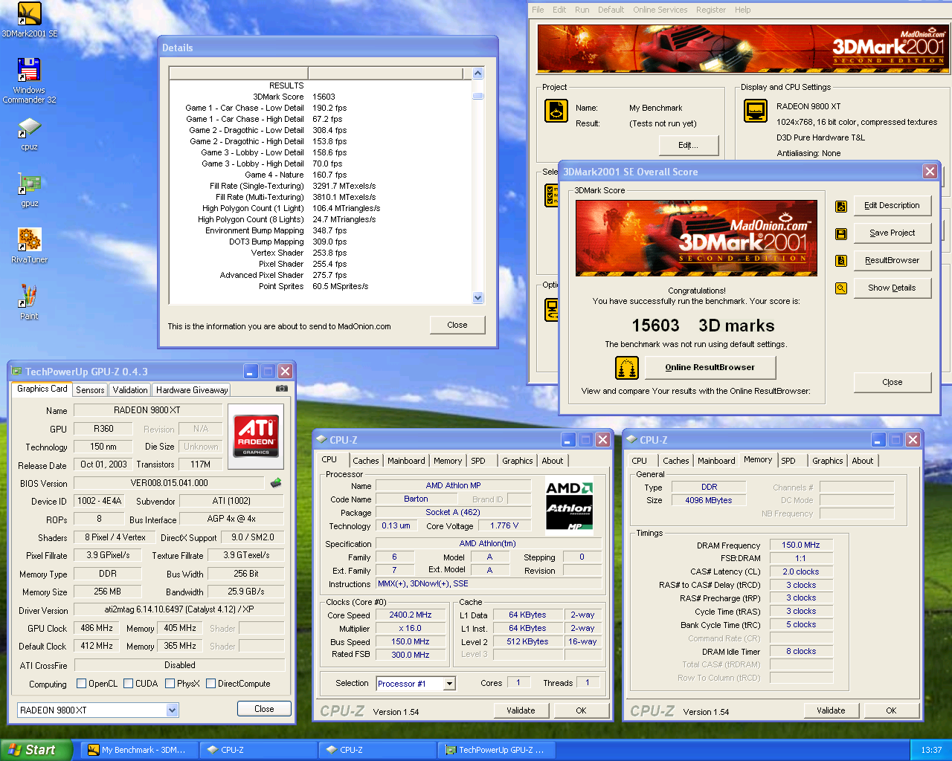Launch RivaTuner from the desktop
The width and height of the screenshot is (952, 761).
(29, 246)
